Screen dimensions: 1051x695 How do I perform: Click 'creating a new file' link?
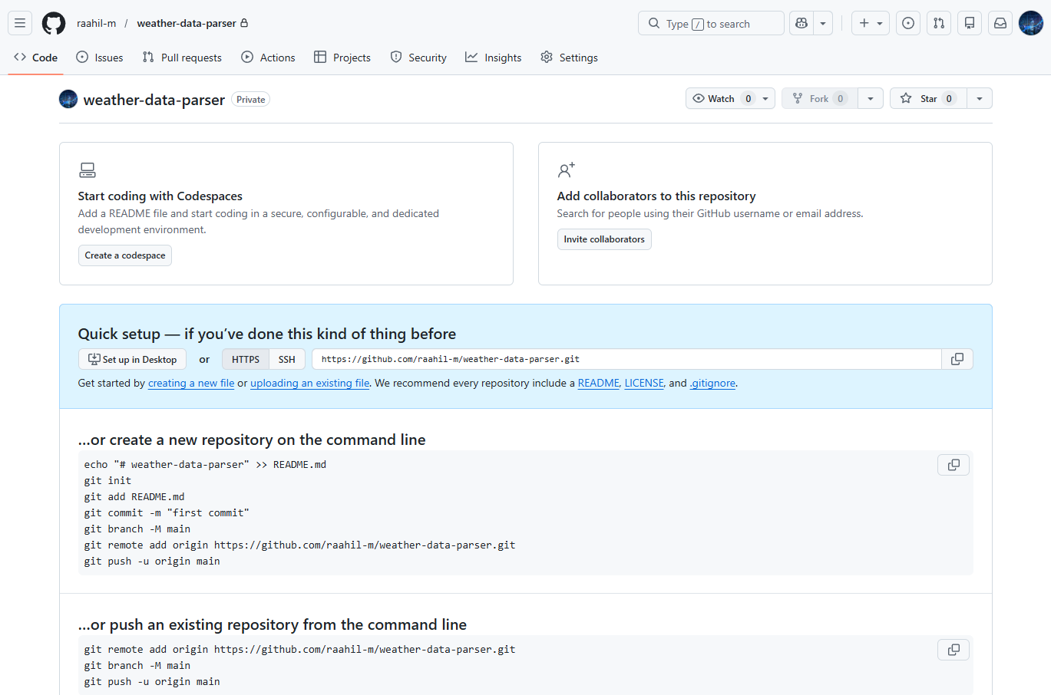coord(191,383)
